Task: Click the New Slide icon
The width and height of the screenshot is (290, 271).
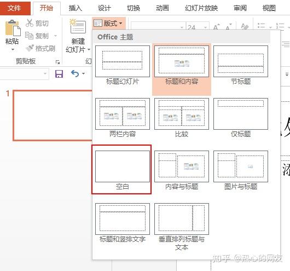Action: (78, 27)
